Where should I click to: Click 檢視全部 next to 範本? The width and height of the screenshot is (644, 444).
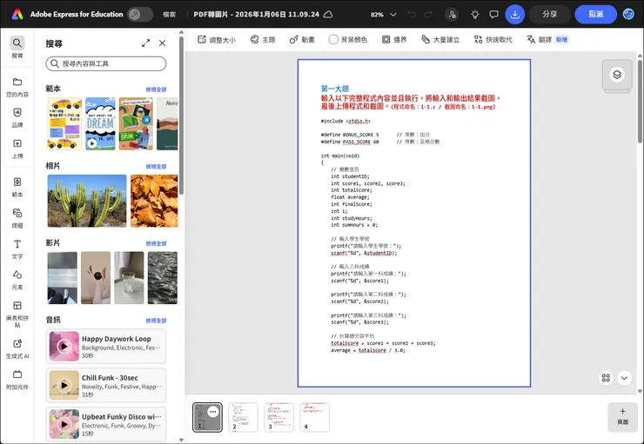[x=156, y=89]
